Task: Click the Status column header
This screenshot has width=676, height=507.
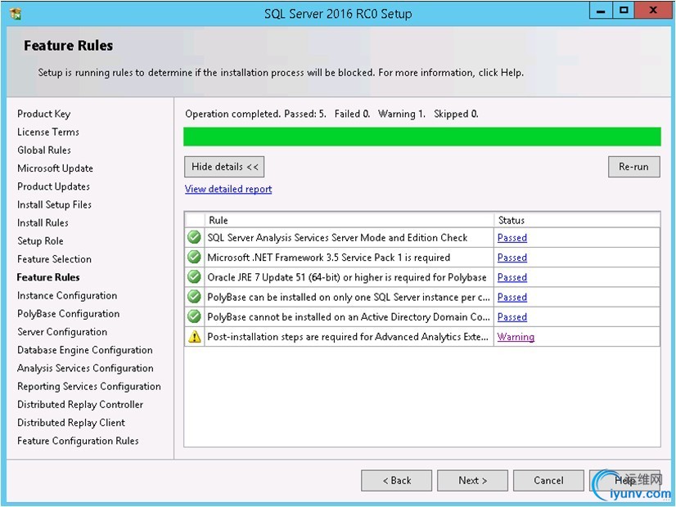Action: [x=577, y=220]
